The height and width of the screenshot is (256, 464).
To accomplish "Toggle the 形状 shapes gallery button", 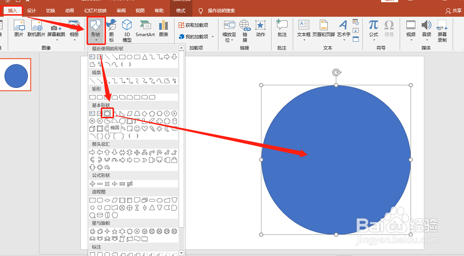I will [96, 31].
